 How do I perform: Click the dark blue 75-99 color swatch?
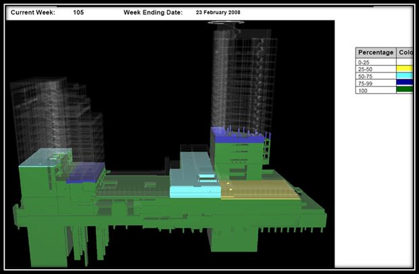tap(405, 82)
